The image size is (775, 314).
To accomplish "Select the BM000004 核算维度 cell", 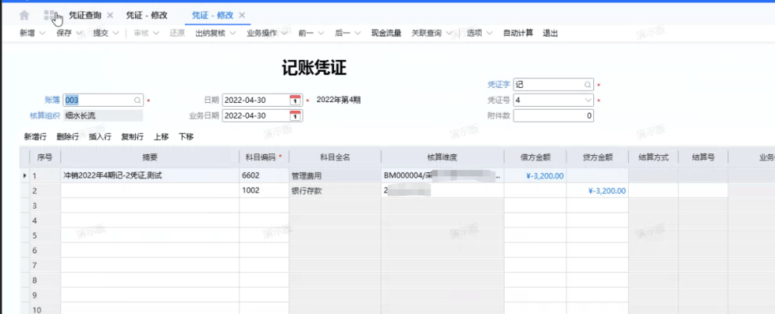I will point(442,176).
